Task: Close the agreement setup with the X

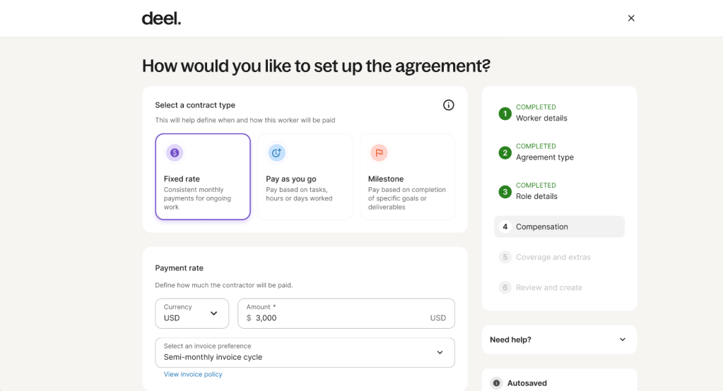Action: click(631, 18)
